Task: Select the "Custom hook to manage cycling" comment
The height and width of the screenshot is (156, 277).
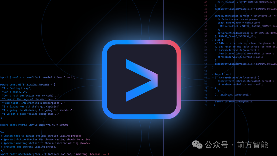Action: coord(42,136)
